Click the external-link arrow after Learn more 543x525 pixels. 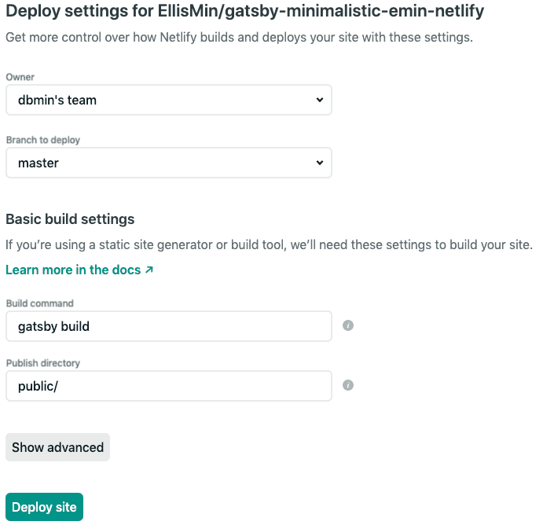pyautogui.click(x=149, y=270)
